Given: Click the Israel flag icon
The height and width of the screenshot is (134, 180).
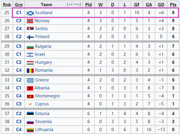Looking at the screenshot, I should (x=30, y=55).
